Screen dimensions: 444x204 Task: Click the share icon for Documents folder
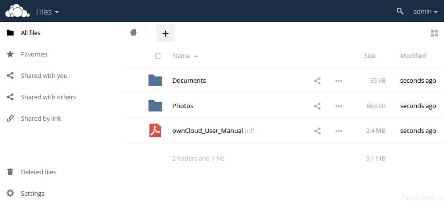(x=317, y=81)
